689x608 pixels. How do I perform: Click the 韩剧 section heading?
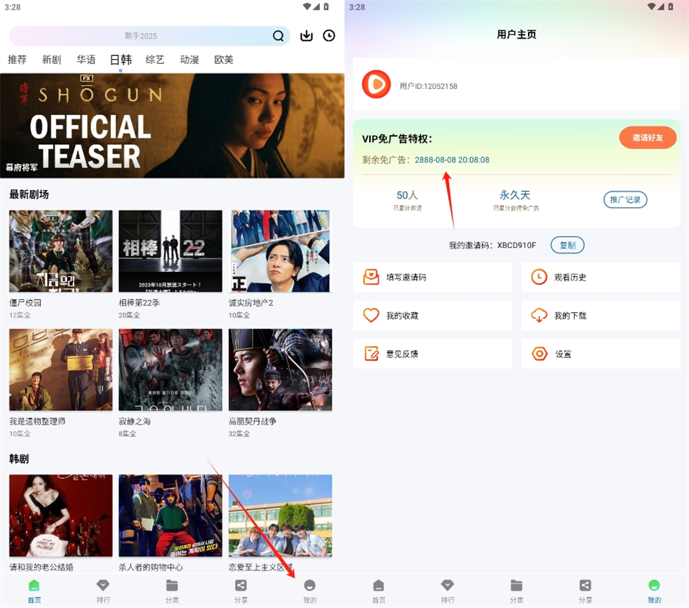click(19, 459)
